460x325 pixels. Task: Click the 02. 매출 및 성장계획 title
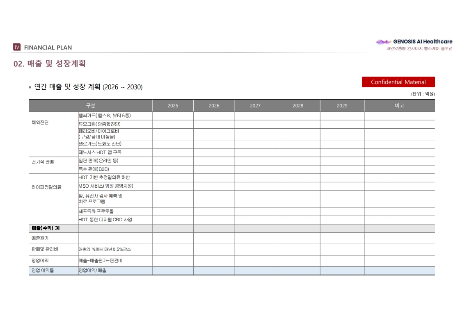click(50, 64)
